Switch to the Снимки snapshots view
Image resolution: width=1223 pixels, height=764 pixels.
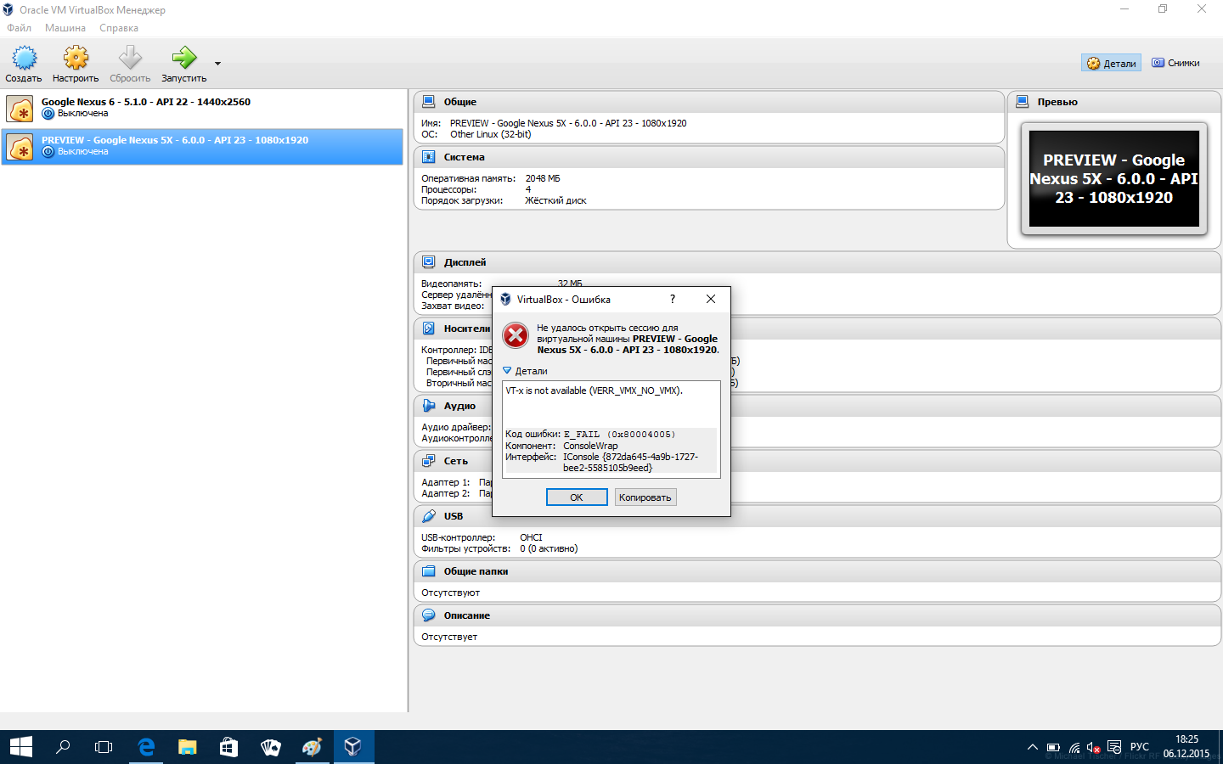pos(1176,63)
